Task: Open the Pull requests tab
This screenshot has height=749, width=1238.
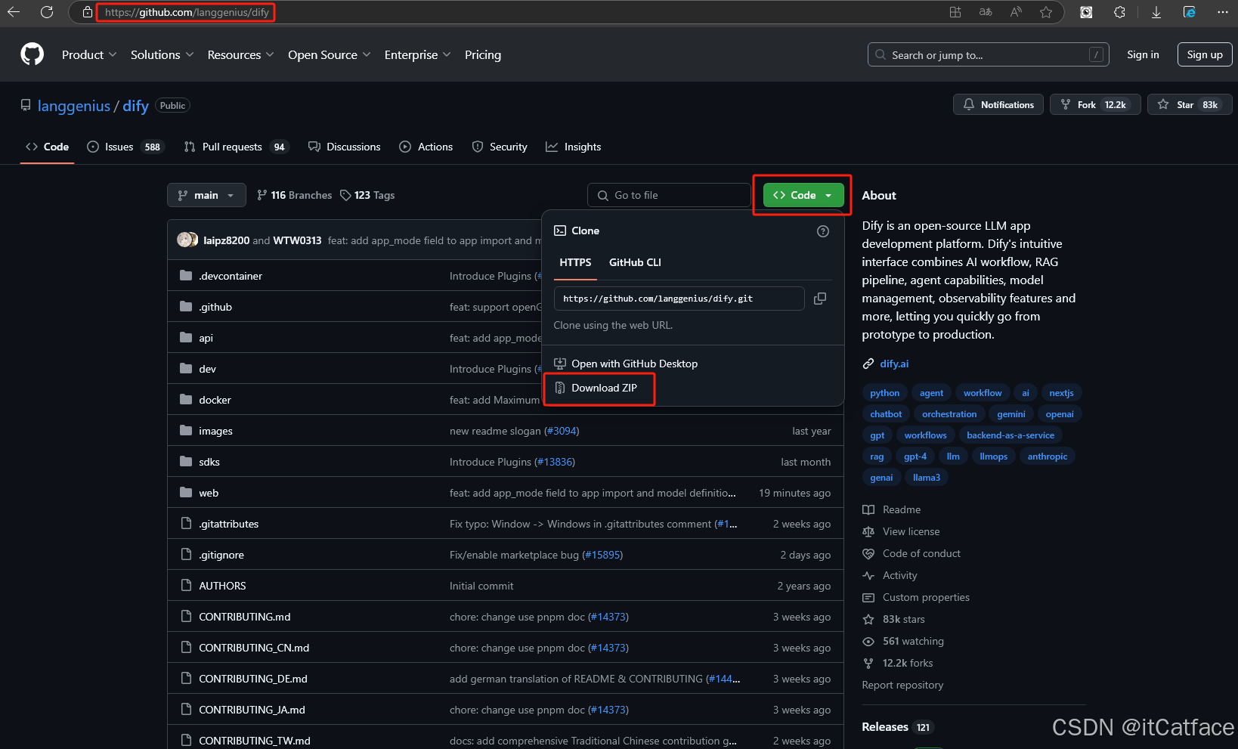Action: tap(235, 147)
